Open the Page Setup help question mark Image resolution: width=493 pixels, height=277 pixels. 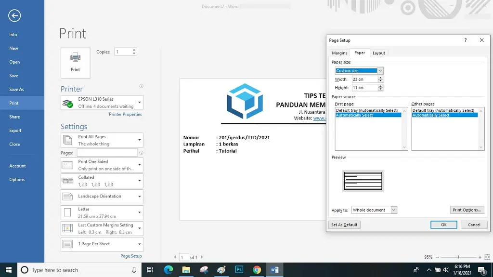466,40
